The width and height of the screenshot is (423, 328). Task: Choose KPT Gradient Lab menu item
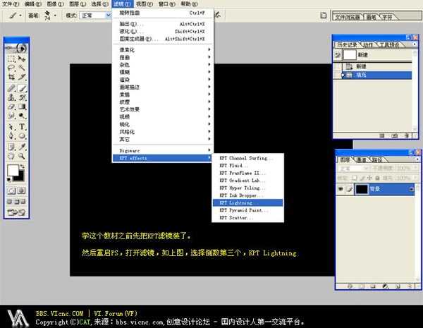point(247,181)
